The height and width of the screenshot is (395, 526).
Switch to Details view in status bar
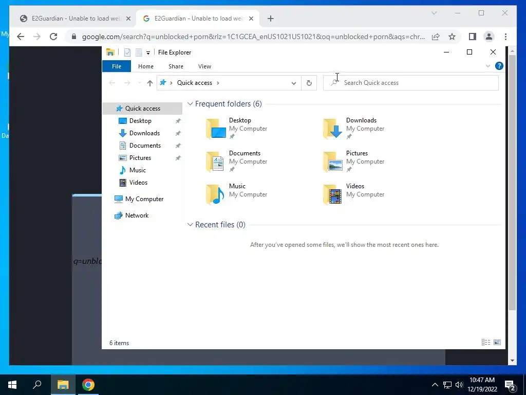[x=486, y=342]
